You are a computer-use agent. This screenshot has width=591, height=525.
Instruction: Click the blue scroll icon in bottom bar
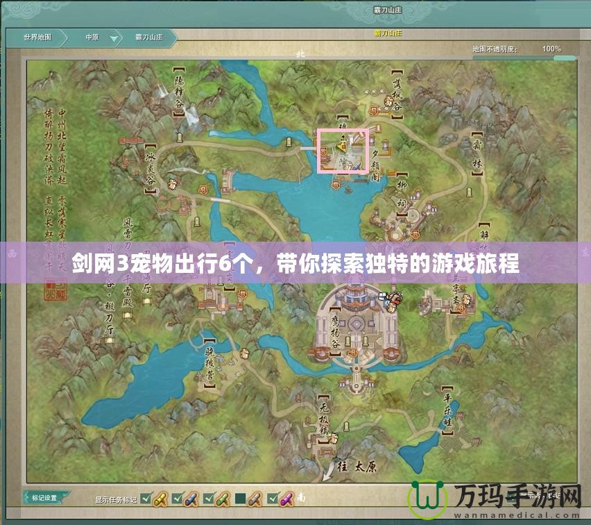pyautogui.click(x=191, y=499)
